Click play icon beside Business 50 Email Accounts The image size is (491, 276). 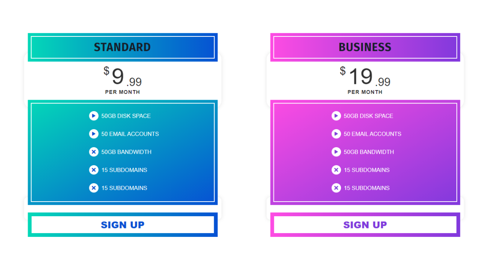[x=336, y=134]
